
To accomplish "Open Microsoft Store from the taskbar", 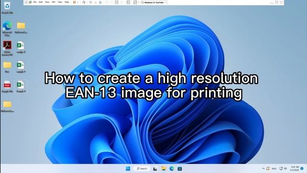I will tap(180, 169).
